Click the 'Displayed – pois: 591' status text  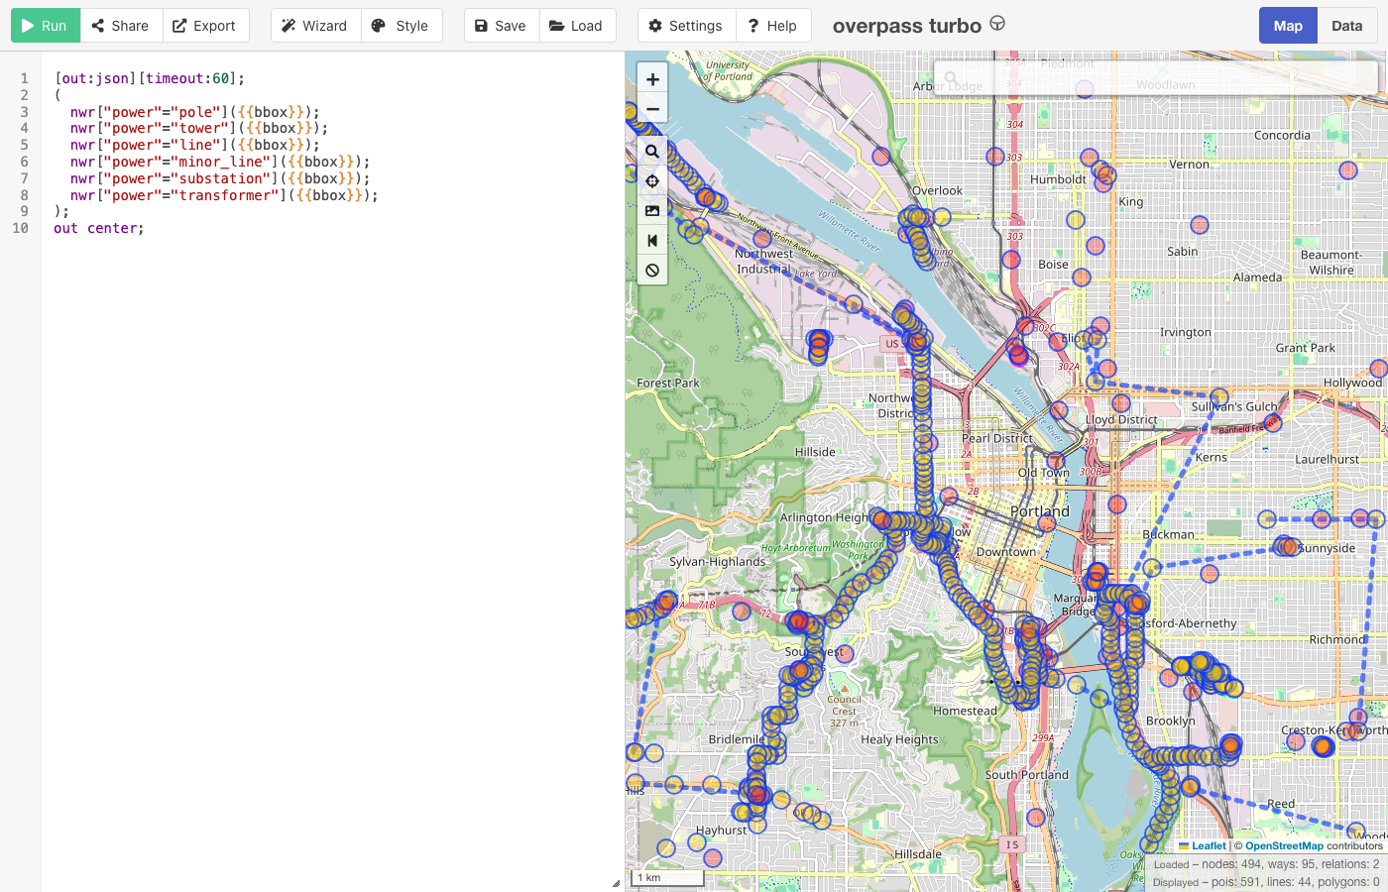[x=1266, y=882]
